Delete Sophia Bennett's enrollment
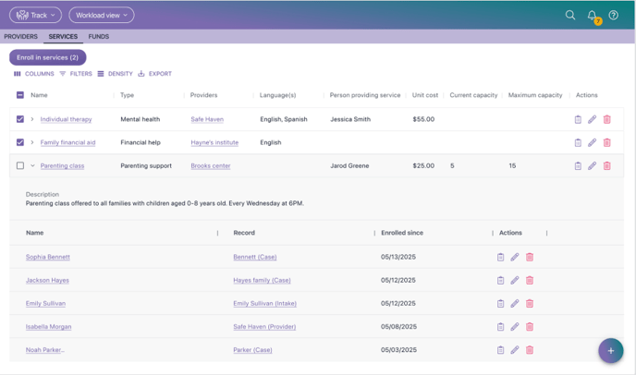The height and width of the screenshot is (375, 636). [x=530, y=257]
